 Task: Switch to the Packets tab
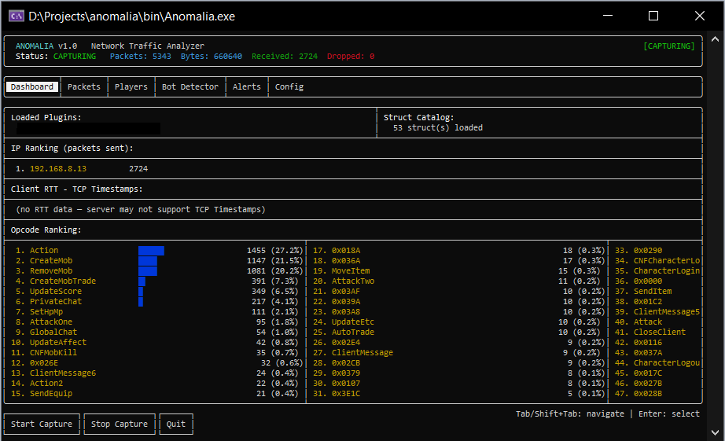84,87
